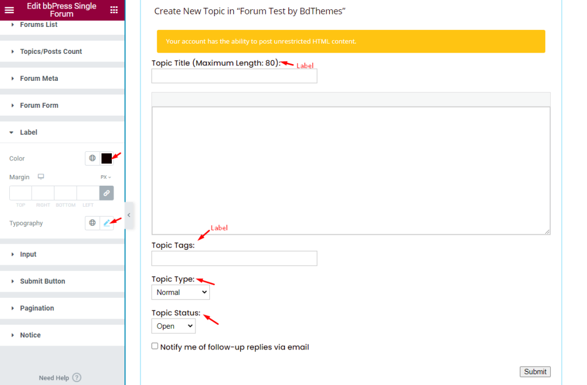Expand the Pagination section
Viewport: 587px width, 385px height.
[x=62, y=308]
